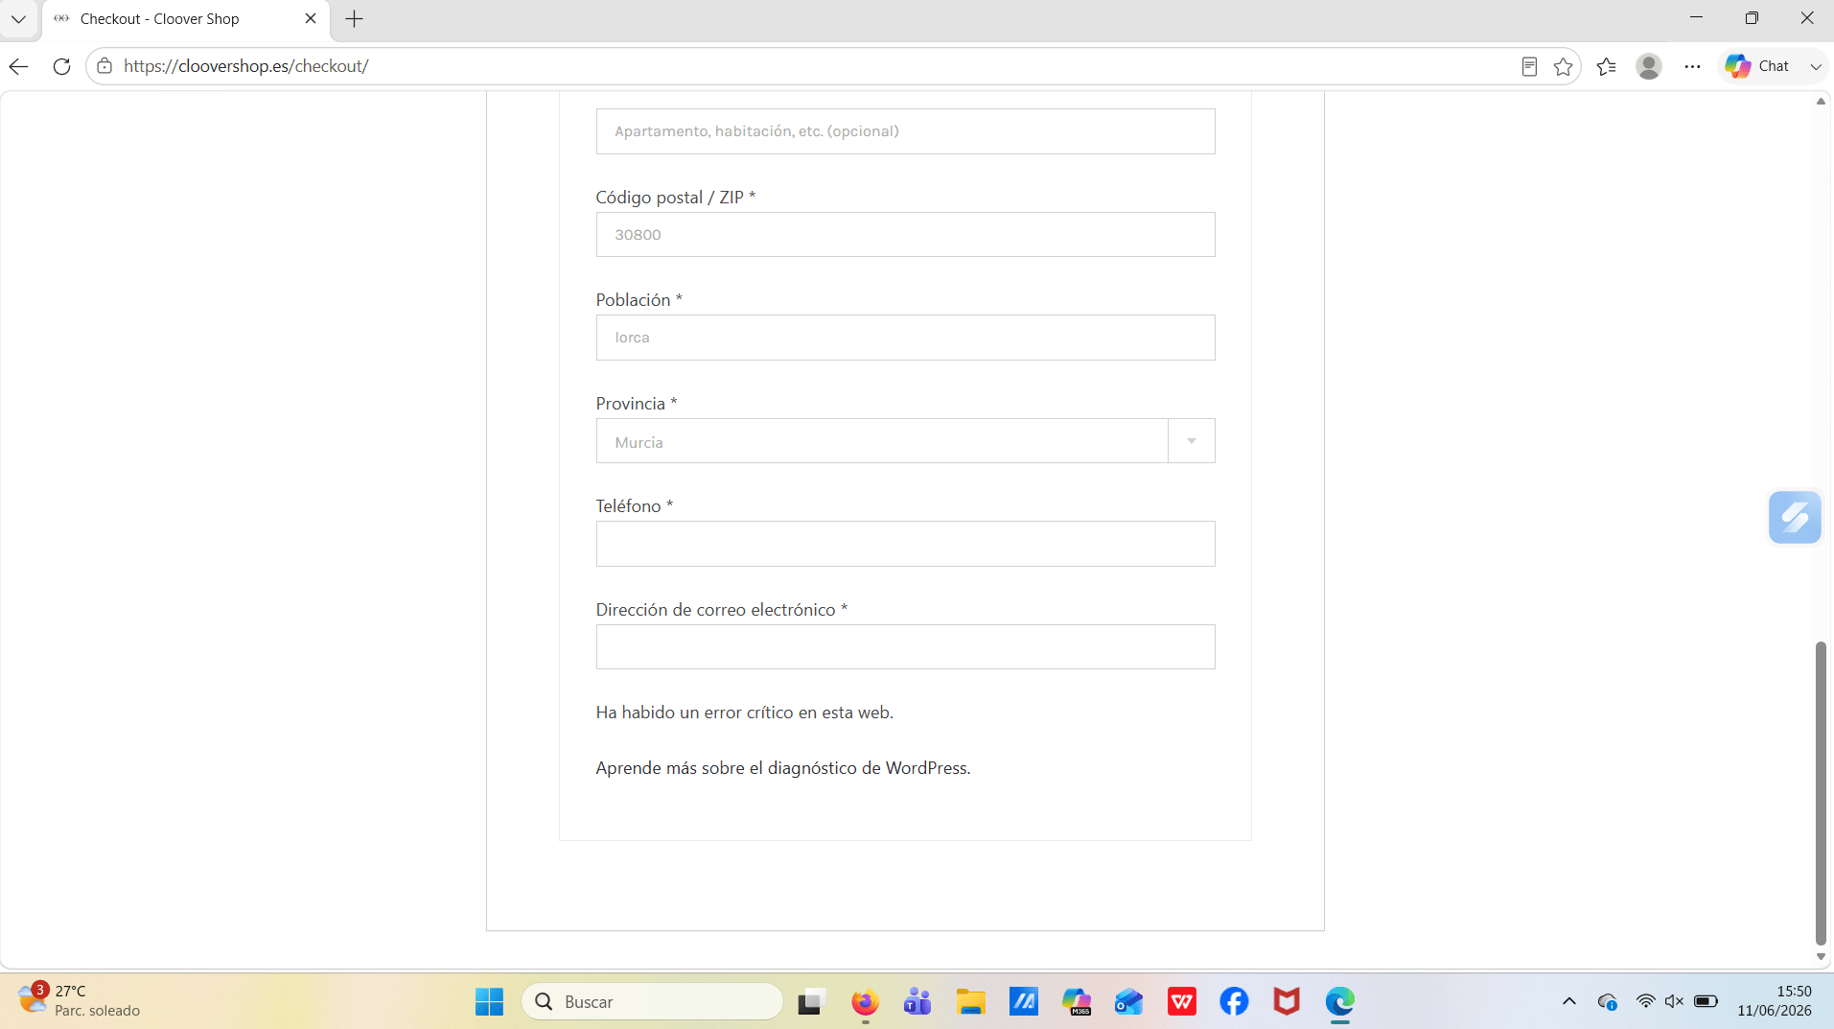Viewport: 1834px width, 1029px height.
Task: Open browser profile avatar
Action: point(1649,66)
